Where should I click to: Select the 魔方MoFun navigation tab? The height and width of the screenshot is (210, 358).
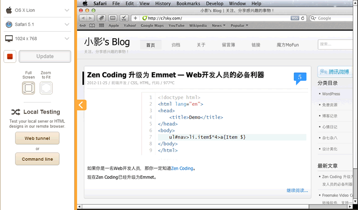[287, 45]
